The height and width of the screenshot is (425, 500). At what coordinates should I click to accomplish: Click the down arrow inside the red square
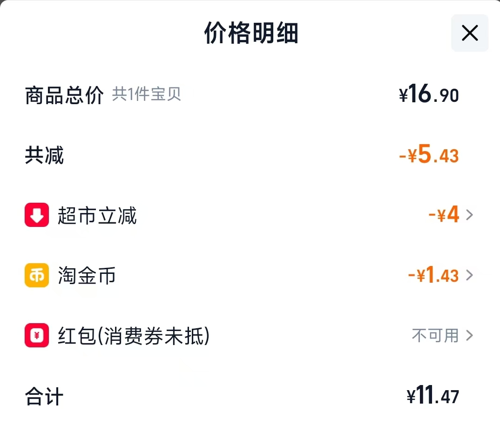(x=36, y=215)
